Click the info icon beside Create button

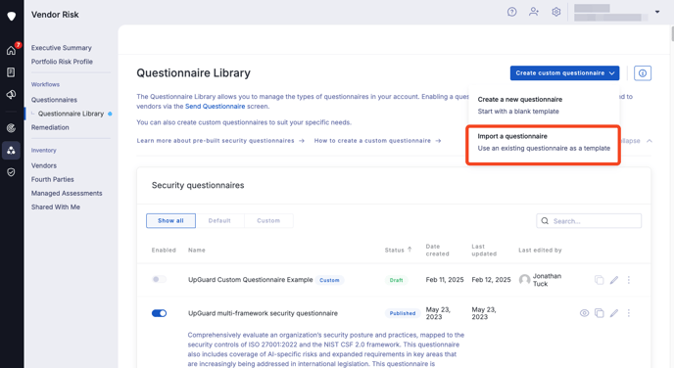coord(643,73)
